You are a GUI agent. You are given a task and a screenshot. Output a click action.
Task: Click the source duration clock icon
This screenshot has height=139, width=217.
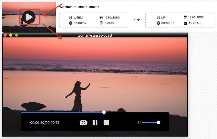(71, 23)
